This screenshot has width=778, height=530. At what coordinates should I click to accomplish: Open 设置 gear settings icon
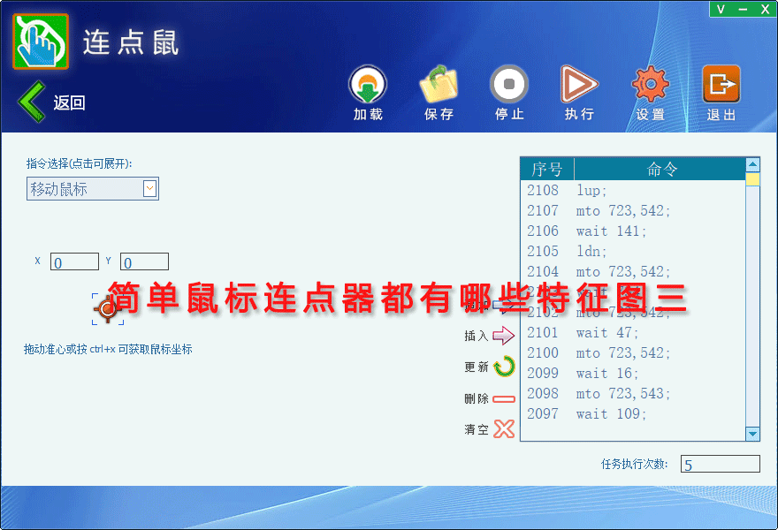(650, 84)
